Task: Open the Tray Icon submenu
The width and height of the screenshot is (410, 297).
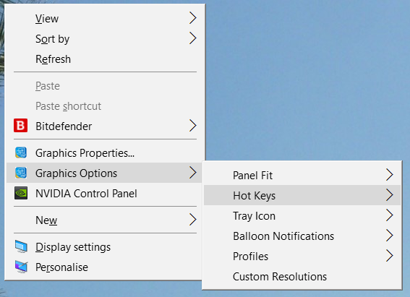Action: click(x=302, y=215)
